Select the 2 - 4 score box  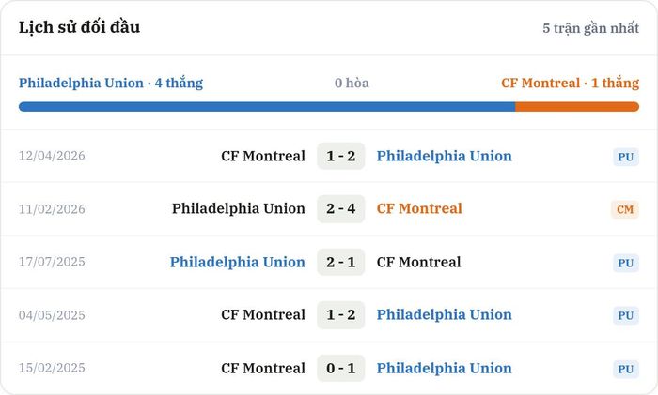point(340,208)
